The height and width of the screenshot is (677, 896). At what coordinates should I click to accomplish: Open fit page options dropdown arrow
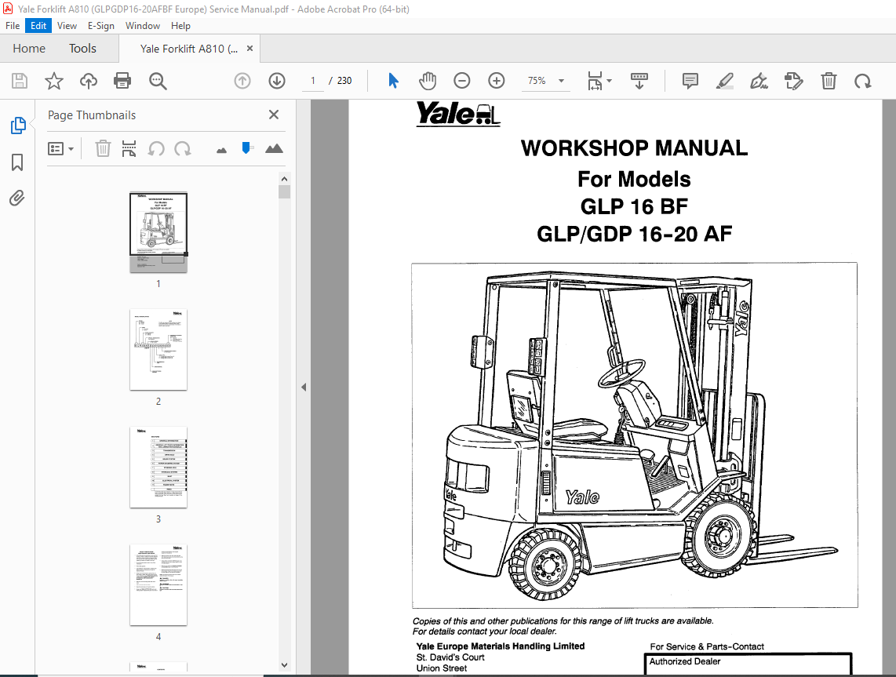tap(609, 81)
